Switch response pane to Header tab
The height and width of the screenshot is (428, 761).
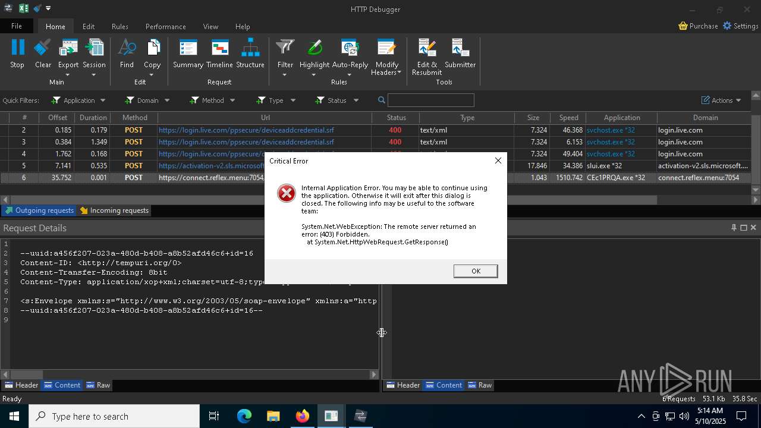[x=403, y=385]
